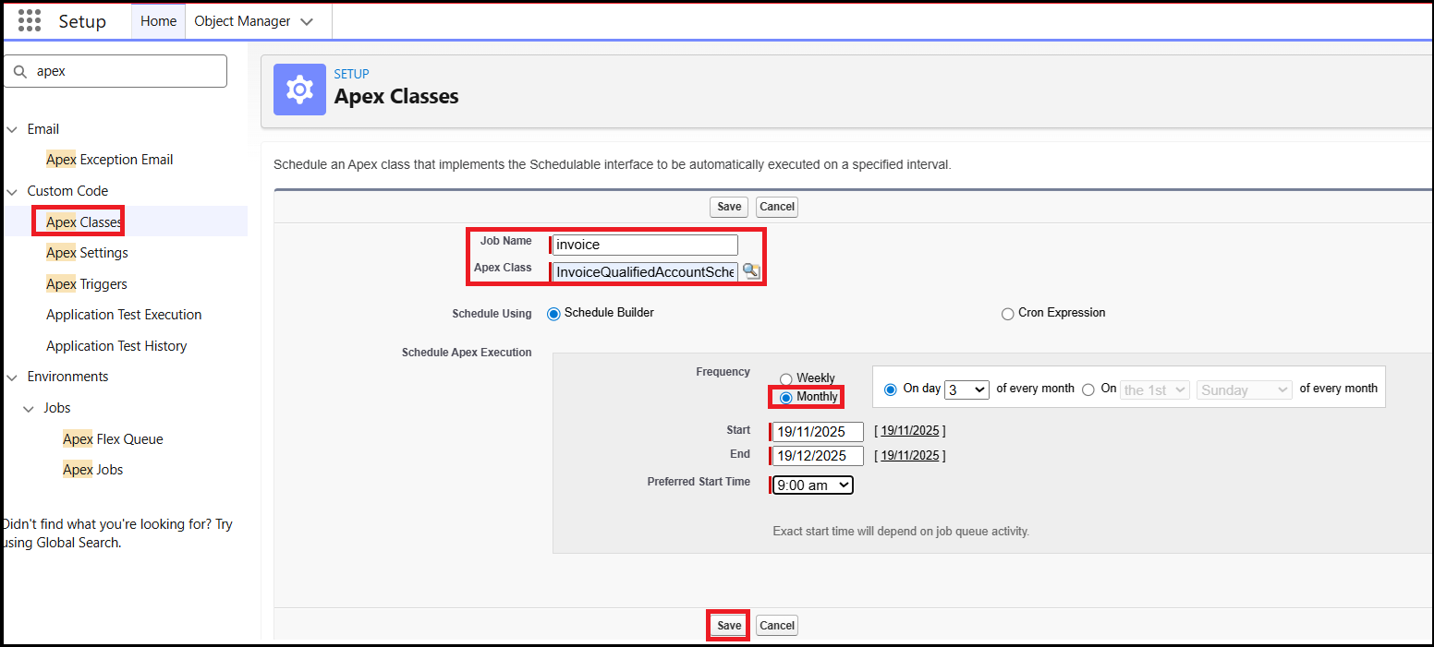Viewport: 1434px width, 647px height.
Task: Open the App Launcher grid icon
Action: [x=30, y=20]
